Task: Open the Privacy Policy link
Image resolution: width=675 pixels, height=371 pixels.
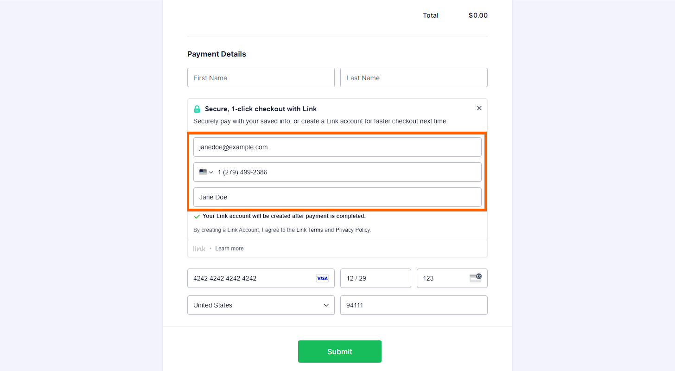Action: click(353, 230)
